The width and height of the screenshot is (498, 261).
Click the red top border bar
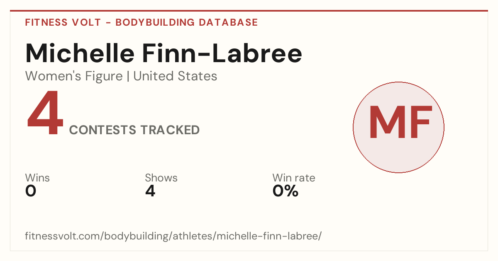pos(249,11)
